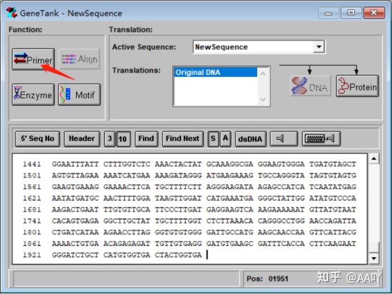This screenshot has height=294, width=392.
Task: Toggle the A strand button
Action: (225, 139)
